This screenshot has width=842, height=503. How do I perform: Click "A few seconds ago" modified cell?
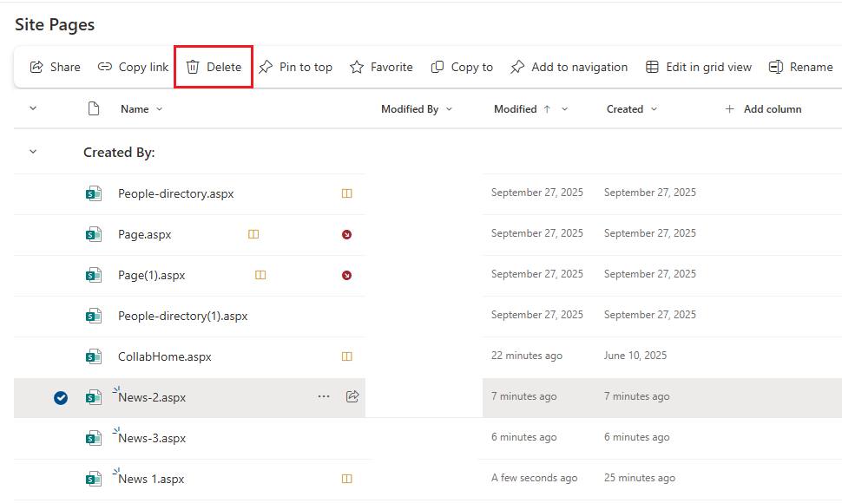pos(535,478)
